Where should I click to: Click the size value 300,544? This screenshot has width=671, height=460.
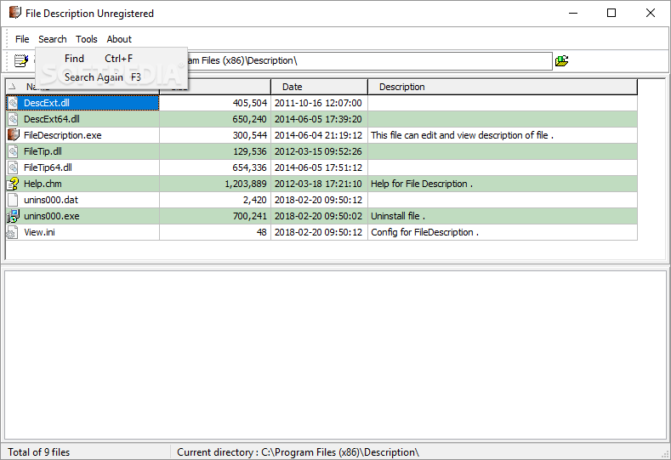pyautogui.click(x=250, y=136)
